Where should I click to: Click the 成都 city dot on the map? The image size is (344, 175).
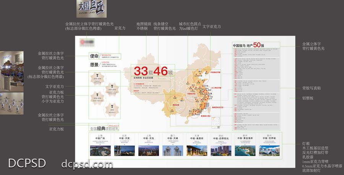(175, 97)
